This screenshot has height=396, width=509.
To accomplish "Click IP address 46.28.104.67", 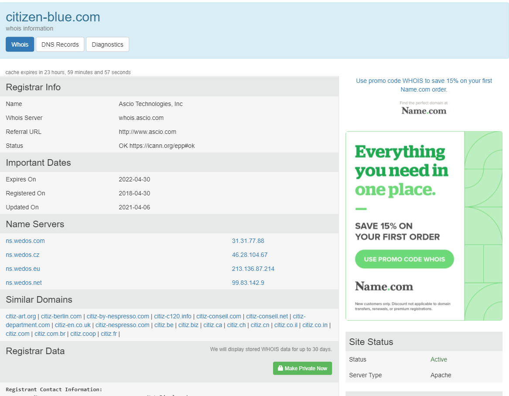I will pyautogui.click(x=249, y=255).
